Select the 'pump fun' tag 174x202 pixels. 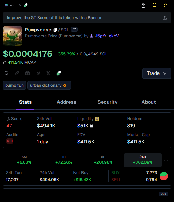14,85
